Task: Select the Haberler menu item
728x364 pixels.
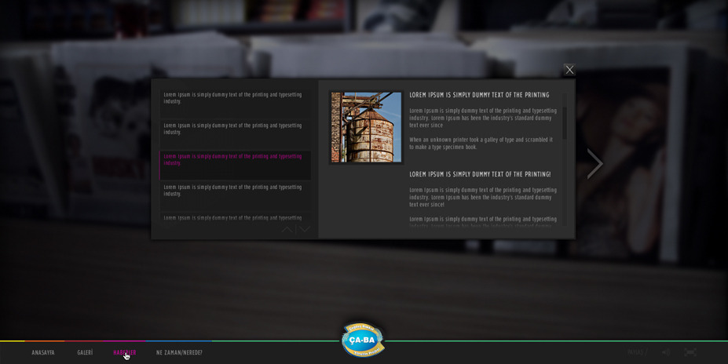Action: 125,353
